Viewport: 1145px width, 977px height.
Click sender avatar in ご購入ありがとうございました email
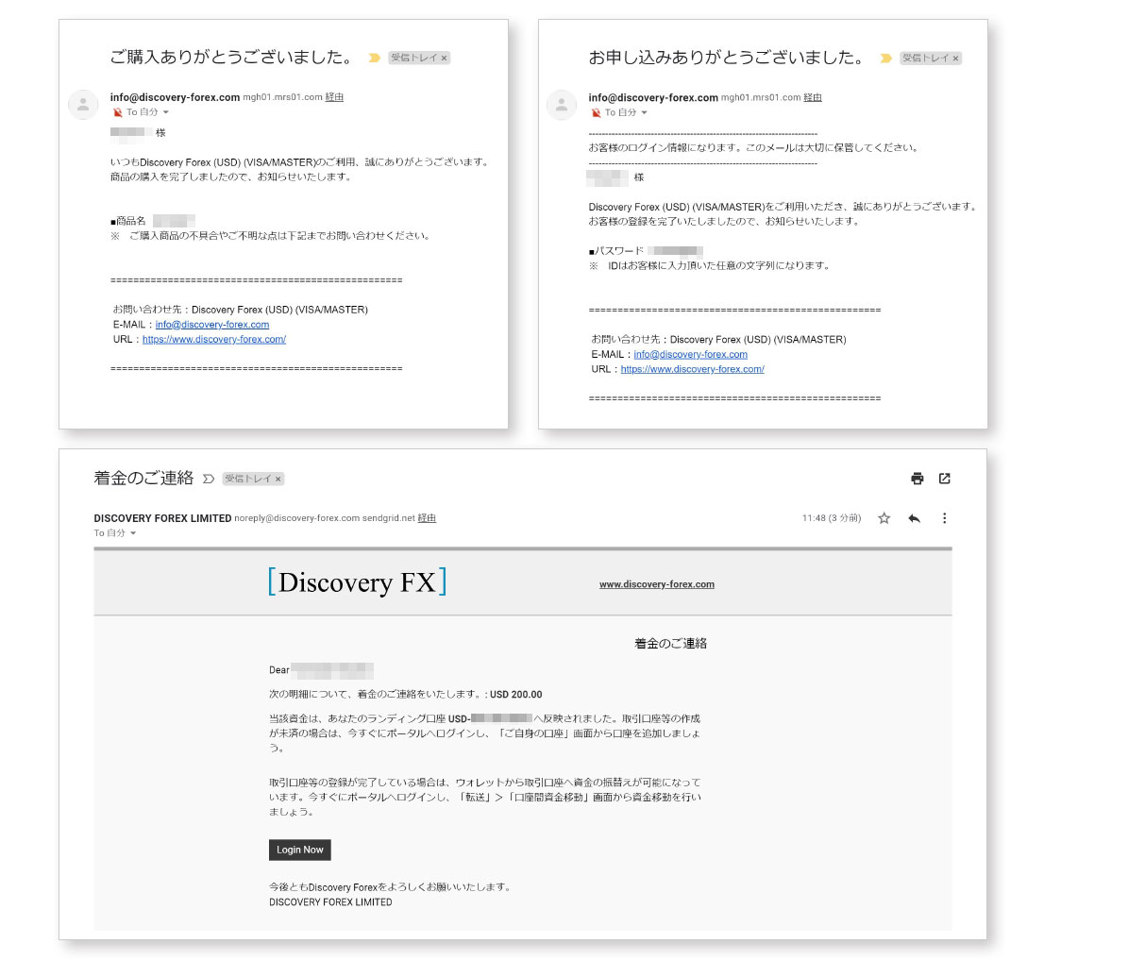click(83, 105)
